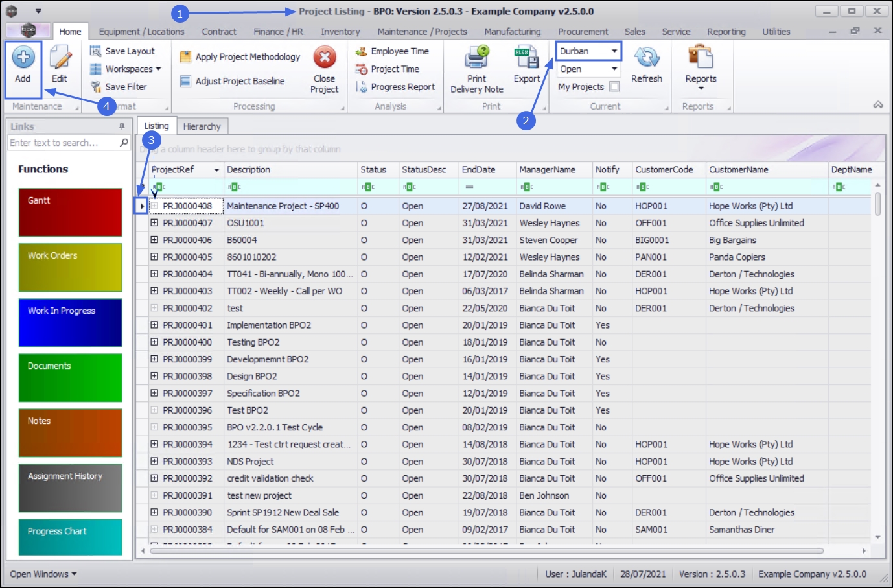Screen dimensions: 893x588
Task: Switch to the Hierarchy tab
Action: [202, 126]
